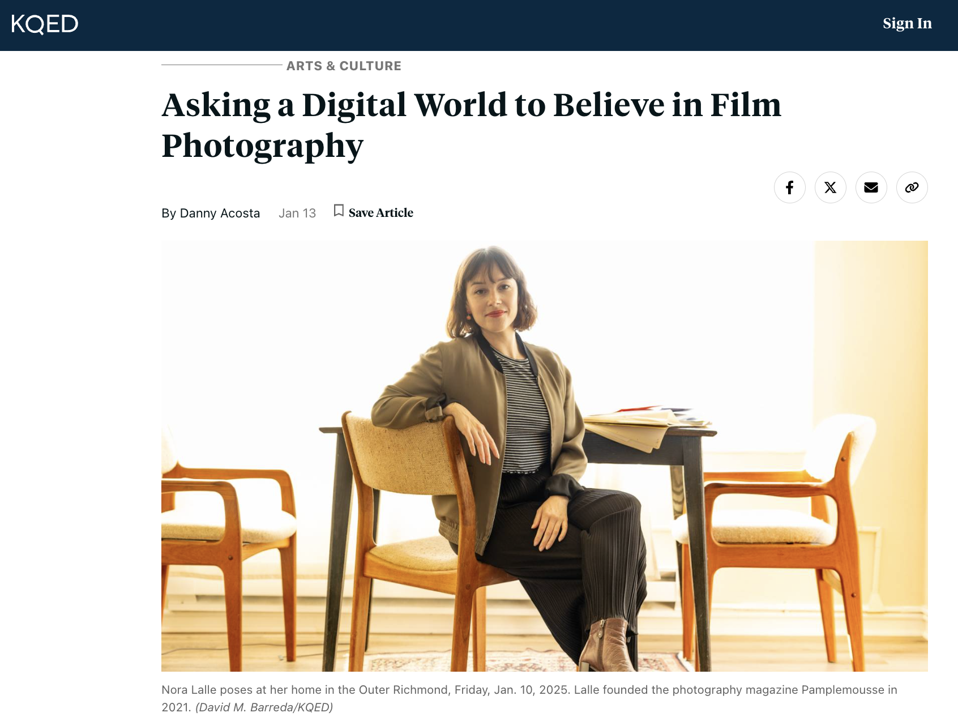Click the Sign In link

pos(907,23)
